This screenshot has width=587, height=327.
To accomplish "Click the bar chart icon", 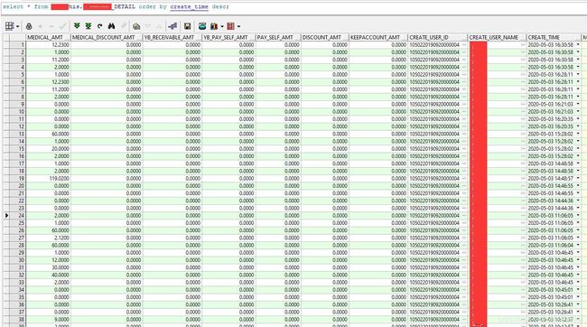I will [x=214, y=26].
